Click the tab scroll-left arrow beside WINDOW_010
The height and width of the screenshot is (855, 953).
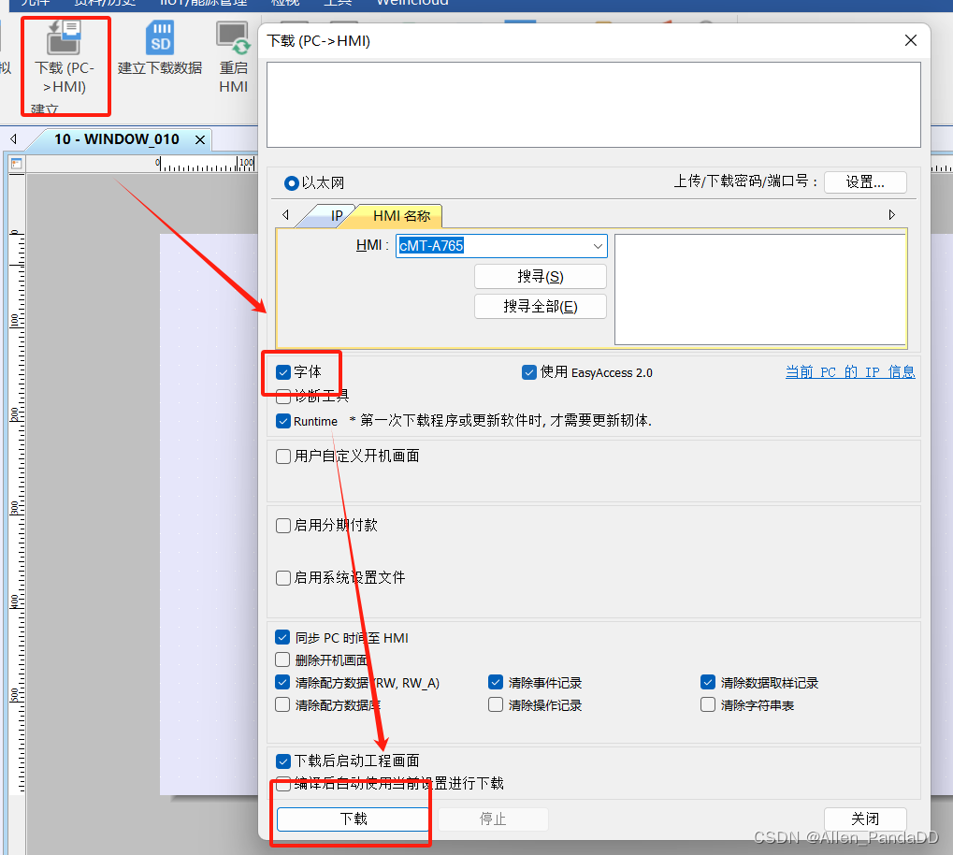[13, 139]
